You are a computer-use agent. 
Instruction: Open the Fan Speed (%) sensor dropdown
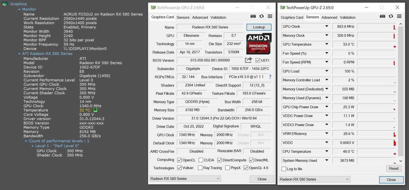pos(326,53)
